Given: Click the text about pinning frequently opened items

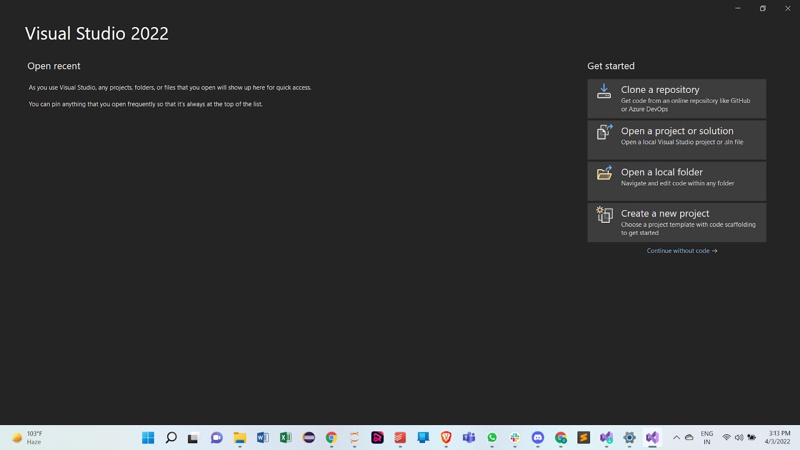Looking at the screenshot, I should click(x=145, y=104).
